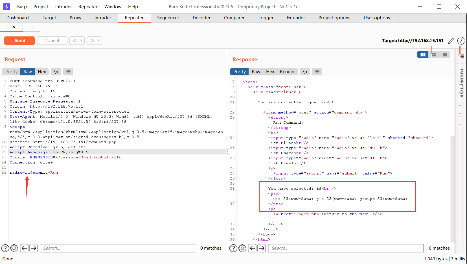Click the Cancel button
467x264 pixels.
52,41
